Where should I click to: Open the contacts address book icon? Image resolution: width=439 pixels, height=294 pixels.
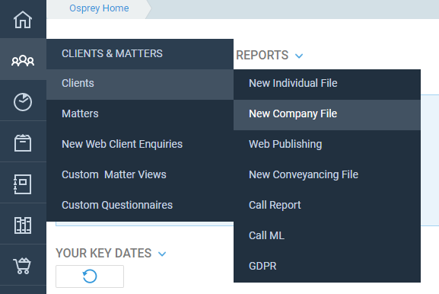[x=23, y=184]
